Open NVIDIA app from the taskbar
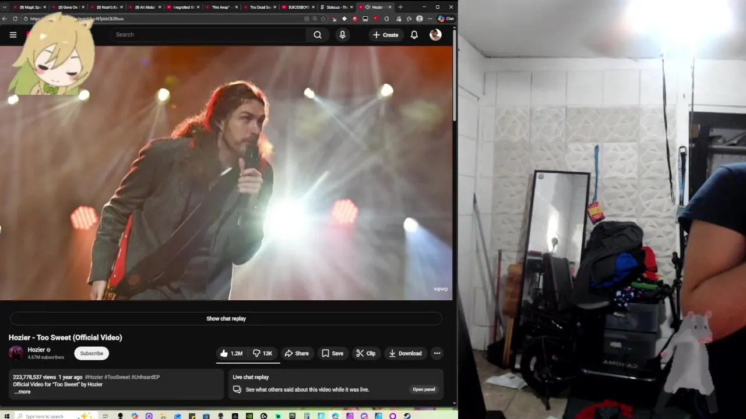 [249, 416]
